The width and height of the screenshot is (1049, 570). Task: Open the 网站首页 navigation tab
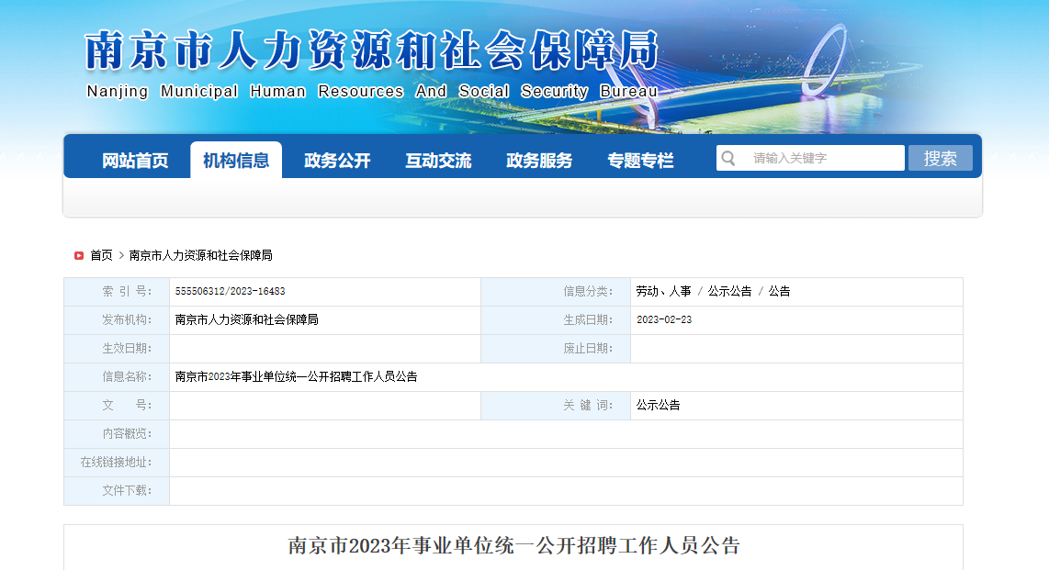(x=135, y=161)
